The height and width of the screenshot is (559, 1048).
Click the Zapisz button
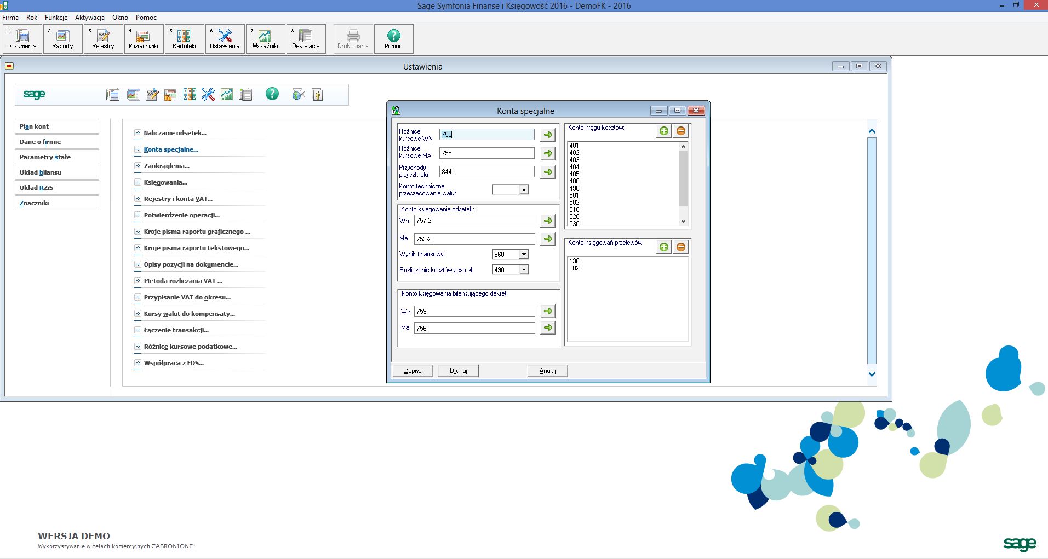[413, 371]
